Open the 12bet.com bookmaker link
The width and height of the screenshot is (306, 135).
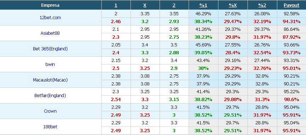pyautogui.click(x=50, y=18)
